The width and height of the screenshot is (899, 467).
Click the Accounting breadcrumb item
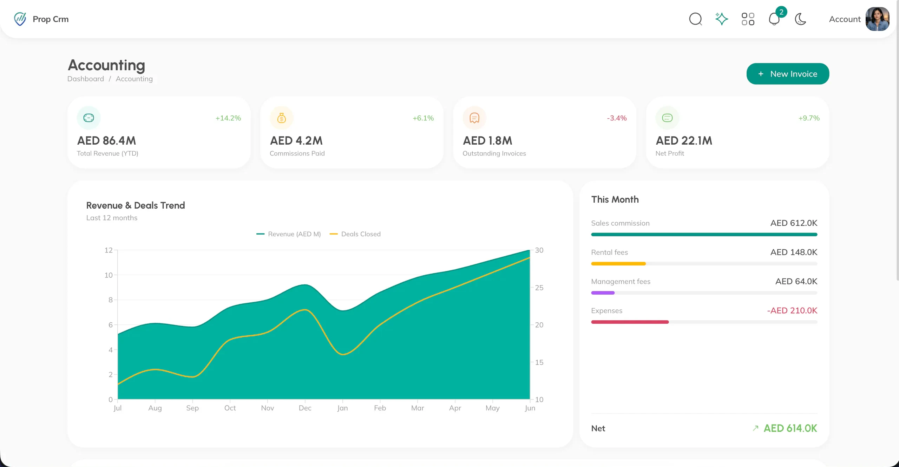tap(134, 79)
